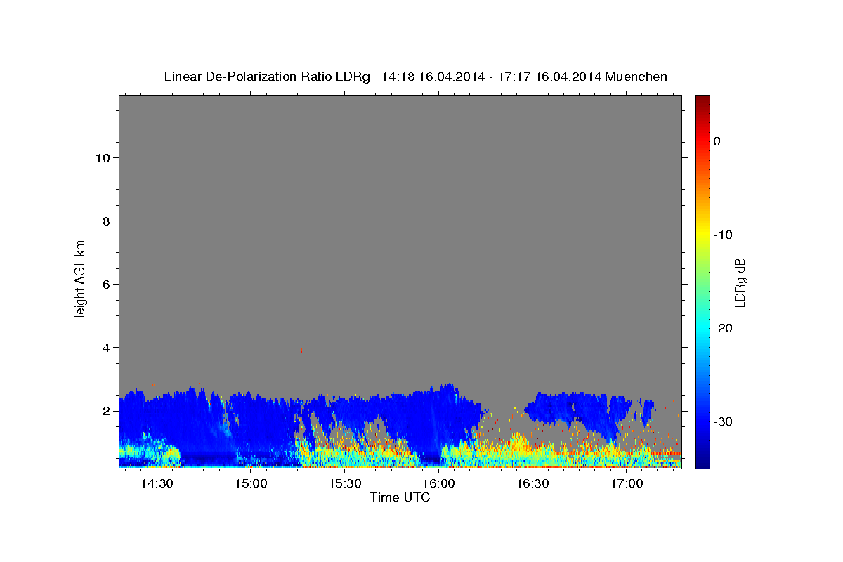Click the 'Height AGL km' axis label
The width and height of the screenshot is (843, 562).
pos(81,281)
